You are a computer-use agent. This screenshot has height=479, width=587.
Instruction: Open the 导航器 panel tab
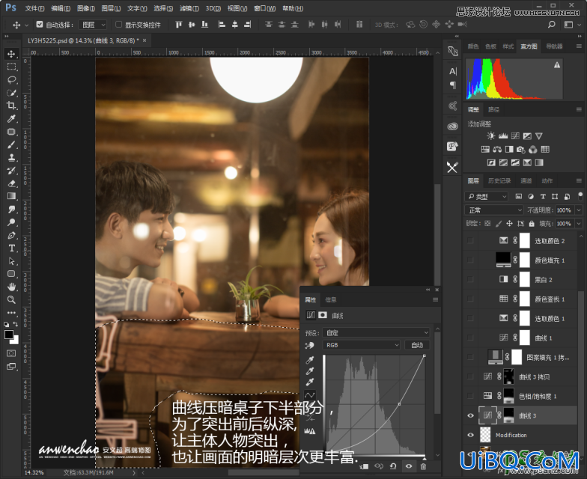coord(554,46)
